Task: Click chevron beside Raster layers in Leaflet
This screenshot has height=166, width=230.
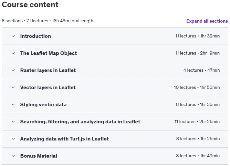Action: tap(13, 70)
